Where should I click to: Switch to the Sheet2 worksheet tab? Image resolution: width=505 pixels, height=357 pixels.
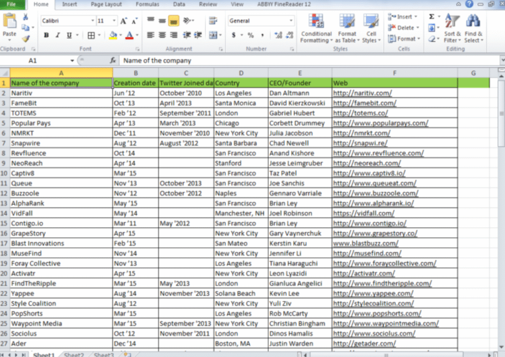point(74,355)
